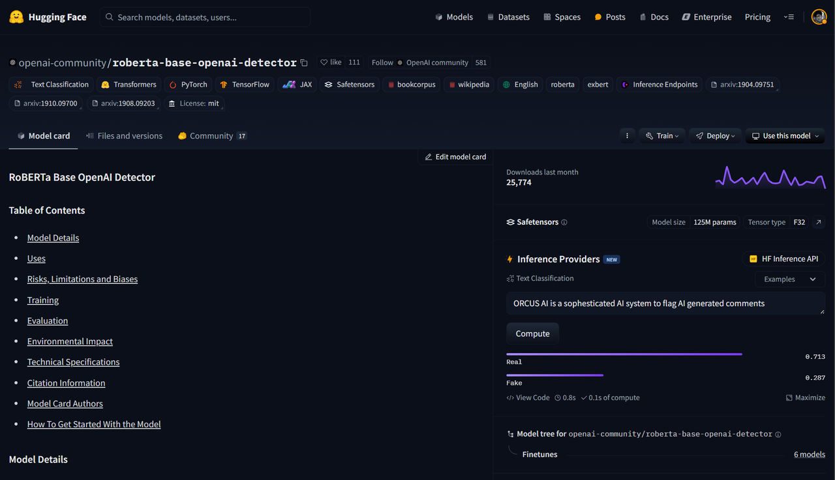
Task: Jump to Environmental Impact link
Action: [70, 341]
